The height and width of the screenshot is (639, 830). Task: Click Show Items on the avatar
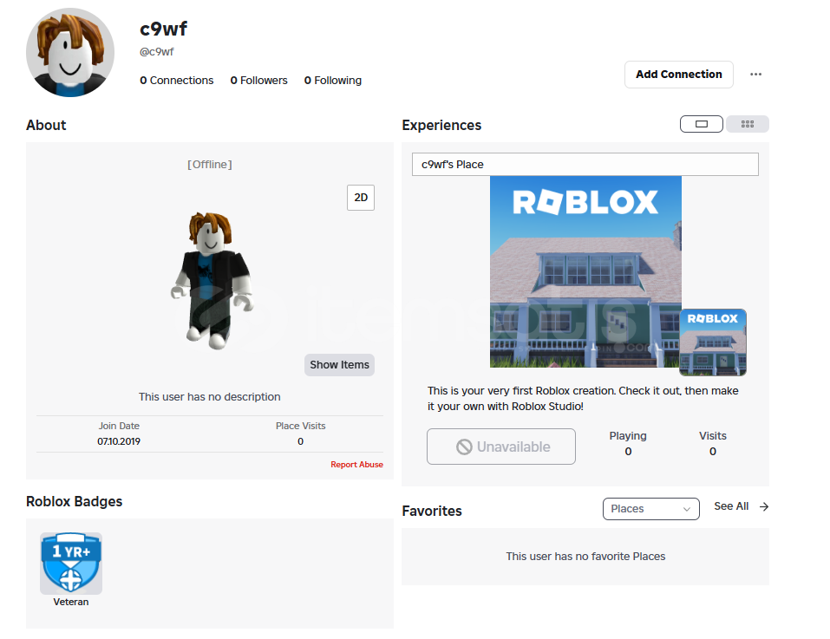point(339,364)
